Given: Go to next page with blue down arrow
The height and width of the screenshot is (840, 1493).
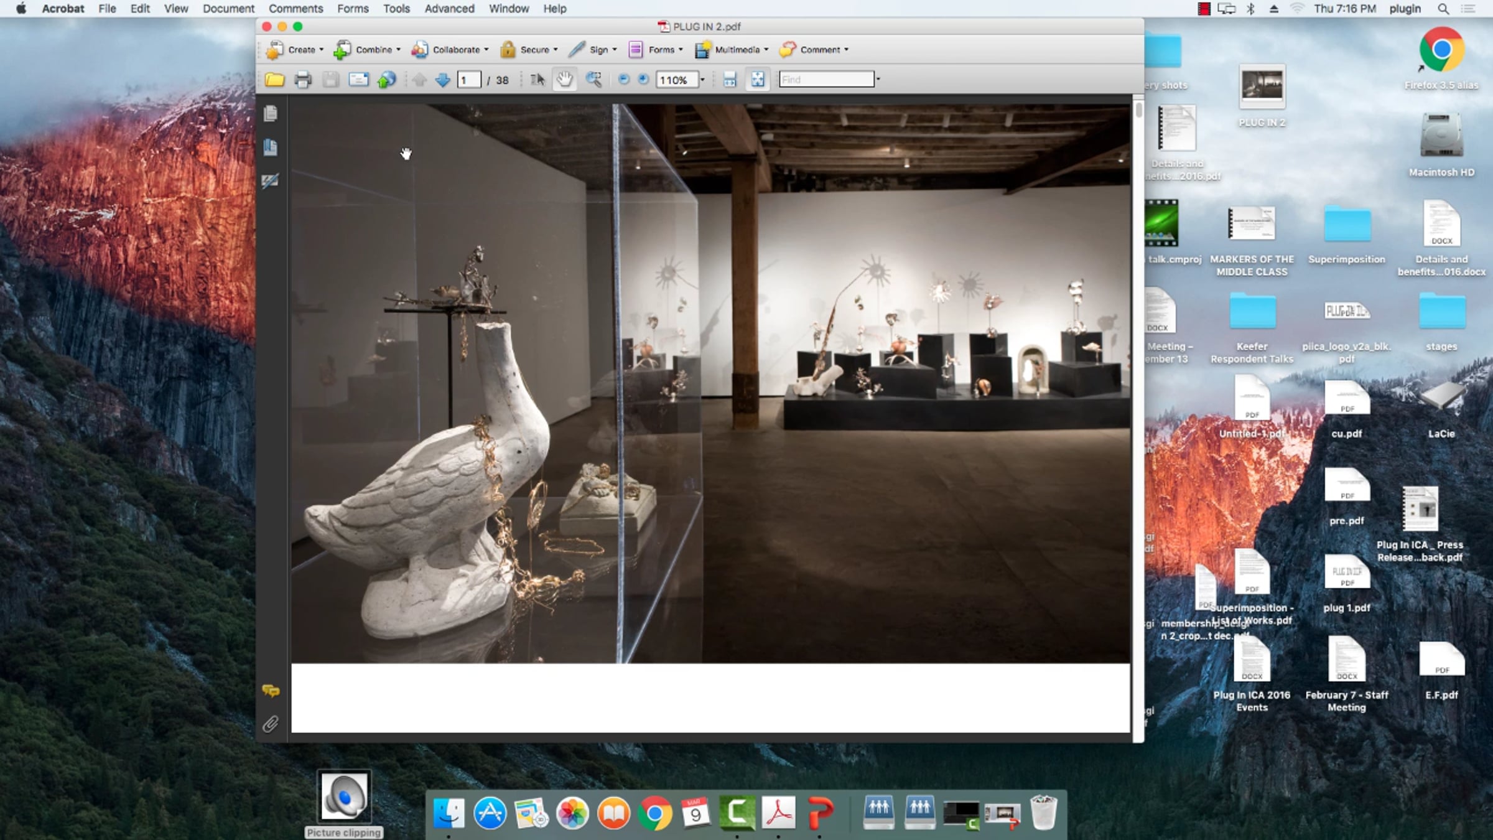Looking at the screenshot, I should click(442, 80).
